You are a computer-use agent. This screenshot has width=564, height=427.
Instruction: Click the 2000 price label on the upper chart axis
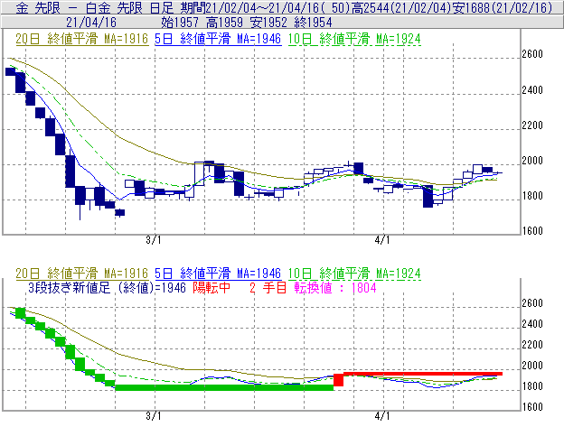tap(532, 161)
